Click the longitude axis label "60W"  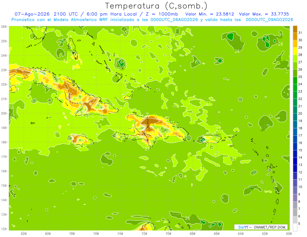click(289, 233)
